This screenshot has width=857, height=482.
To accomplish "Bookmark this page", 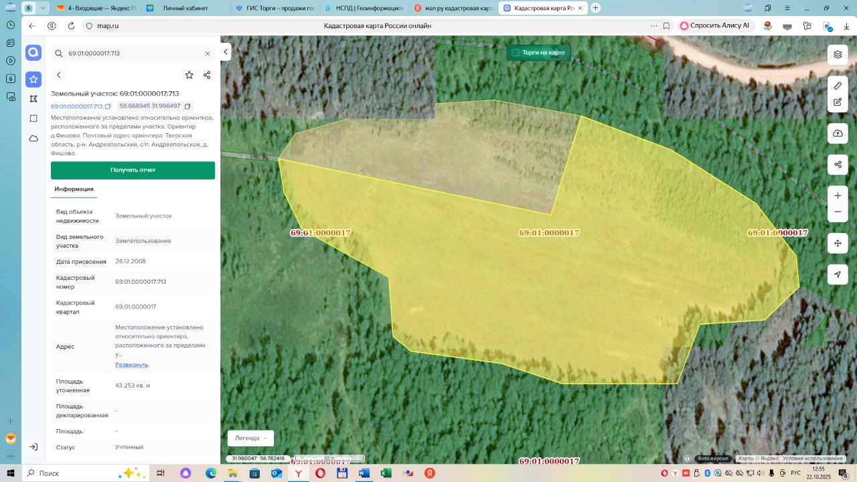I will click(666, 25).
